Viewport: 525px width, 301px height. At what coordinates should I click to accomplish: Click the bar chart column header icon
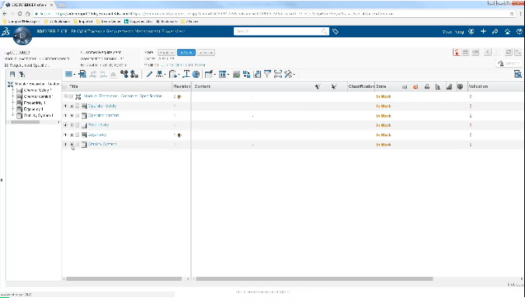coord(449,87)
